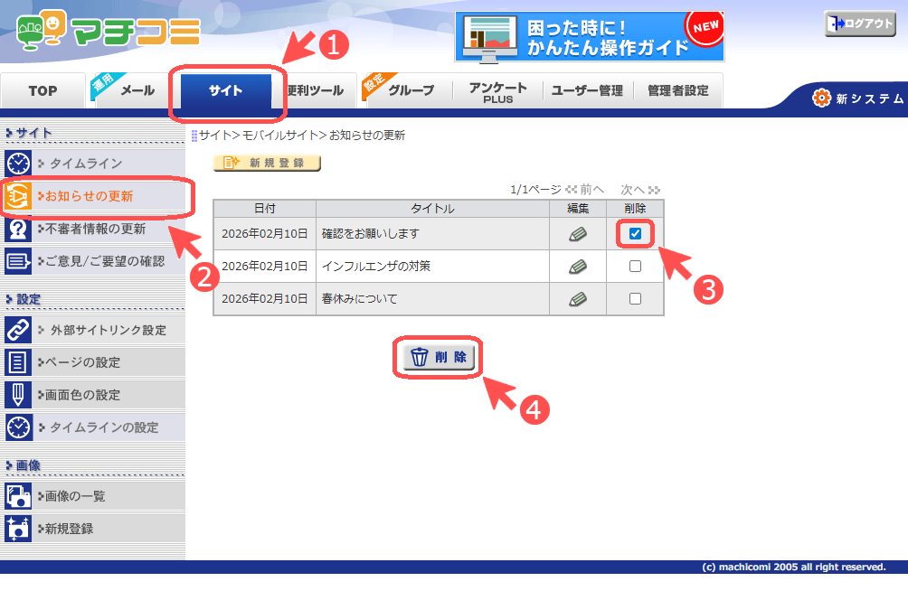Select the 画面色の設定 brush icon

pyautogui.click(x=18, y=395)
